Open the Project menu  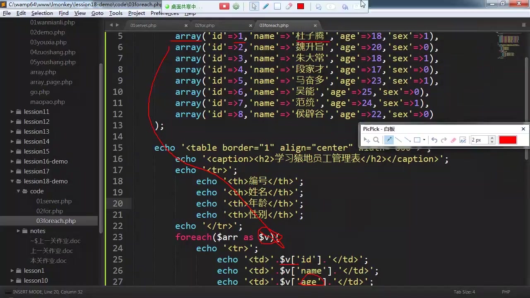coord(137,13)
